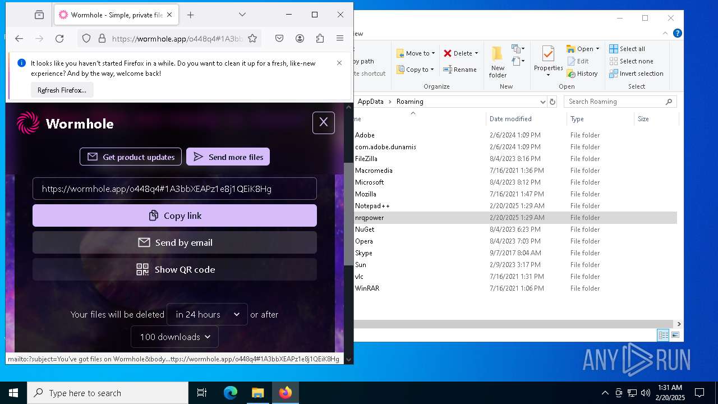Click the site padlock icon
718x404 pixels.
[x=102, y=38]
